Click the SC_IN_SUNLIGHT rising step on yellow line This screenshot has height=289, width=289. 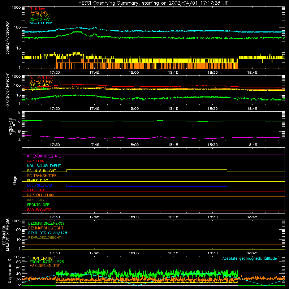pyautogui.click(x=67, y=171)
